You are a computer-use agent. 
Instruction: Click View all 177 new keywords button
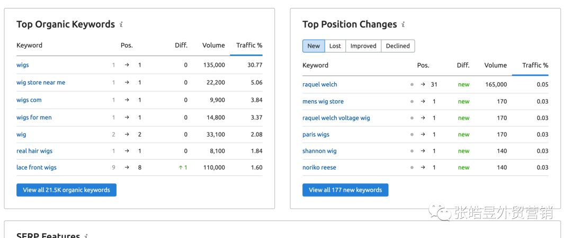345,190
